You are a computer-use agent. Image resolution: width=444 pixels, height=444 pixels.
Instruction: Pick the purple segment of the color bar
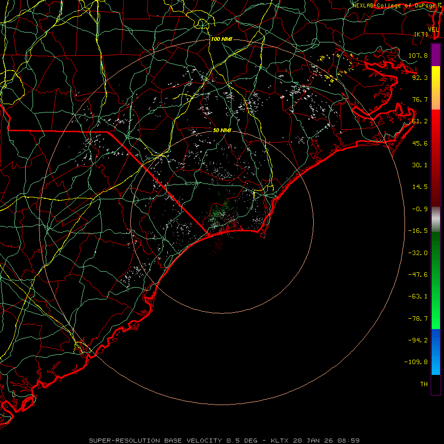point(436,55)
